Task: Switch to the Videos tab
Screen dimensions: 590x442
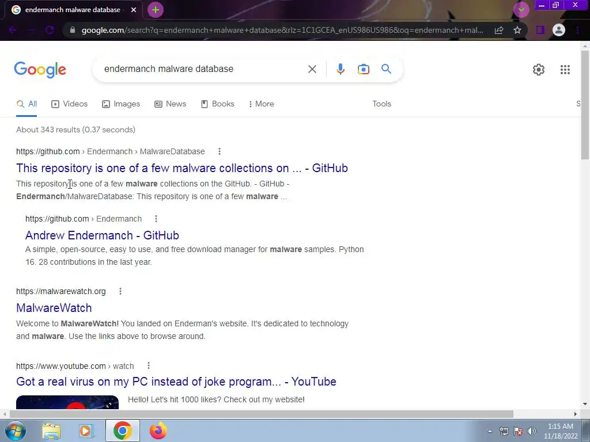Action: (x=70, y=104)
